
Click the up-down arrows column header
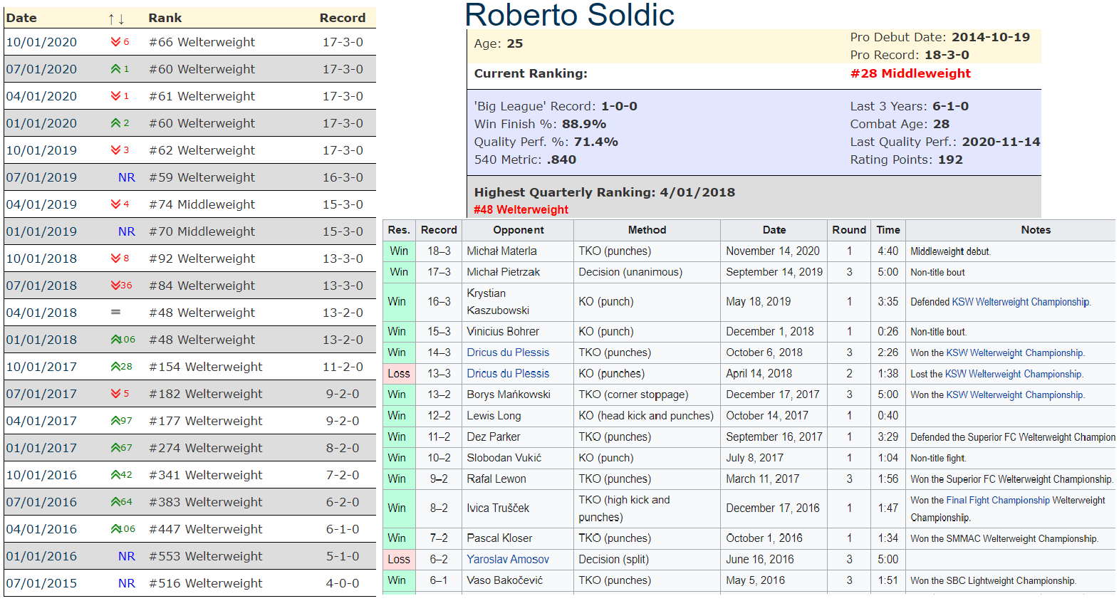click(116, 19)
